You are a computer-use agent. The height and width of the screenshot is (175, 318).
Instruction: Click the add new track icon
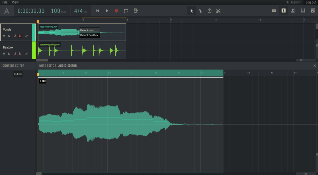tap(274, 10)
